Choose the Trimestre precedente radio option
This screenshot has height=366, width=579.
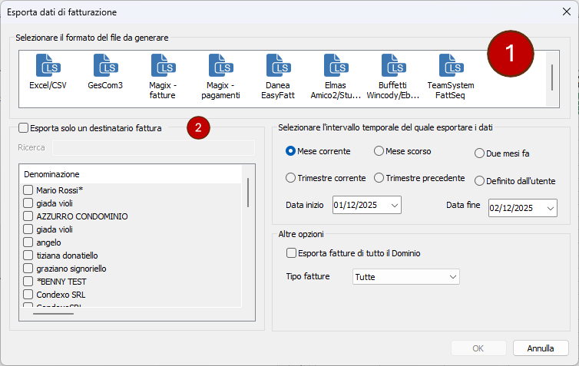pos(379,178)
